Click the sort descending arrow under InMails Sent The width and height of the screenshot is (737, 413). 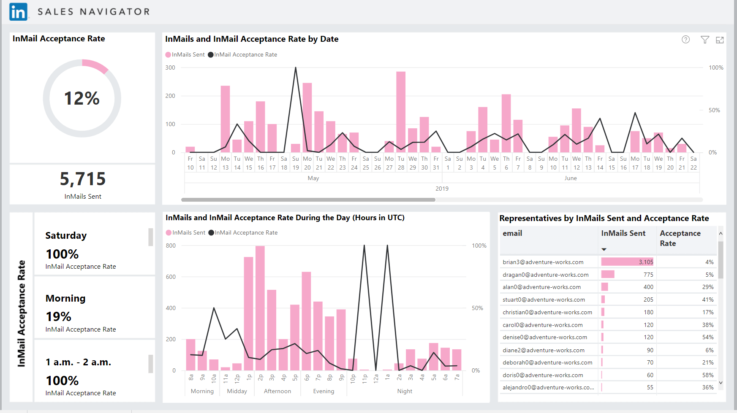[604, 249]
